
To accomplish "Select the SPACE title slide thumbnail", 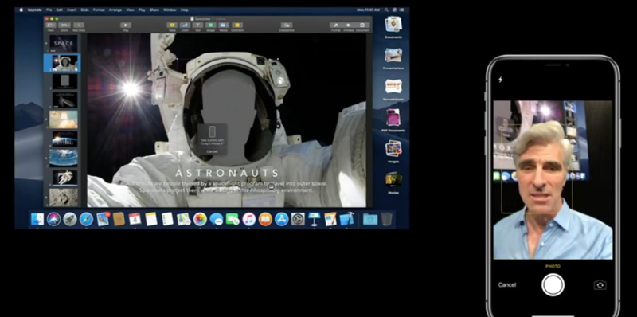I will pyautogui.click(x=64, y=43).
